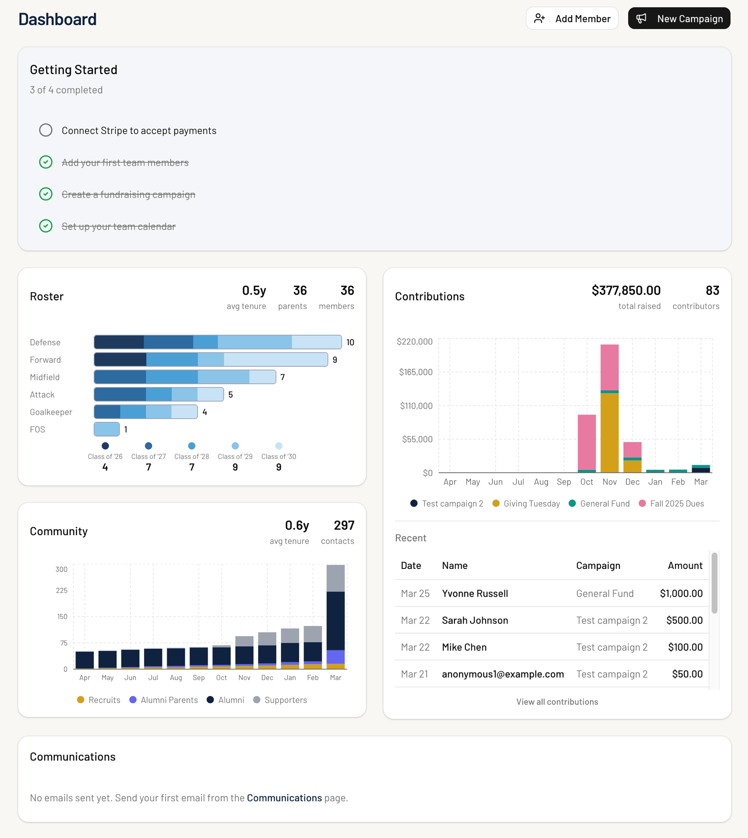Image resolution: width=748 pixels, height=838 pixels.
Task: Click Connect Stripe to accept payments
Action: click(139, 130)
